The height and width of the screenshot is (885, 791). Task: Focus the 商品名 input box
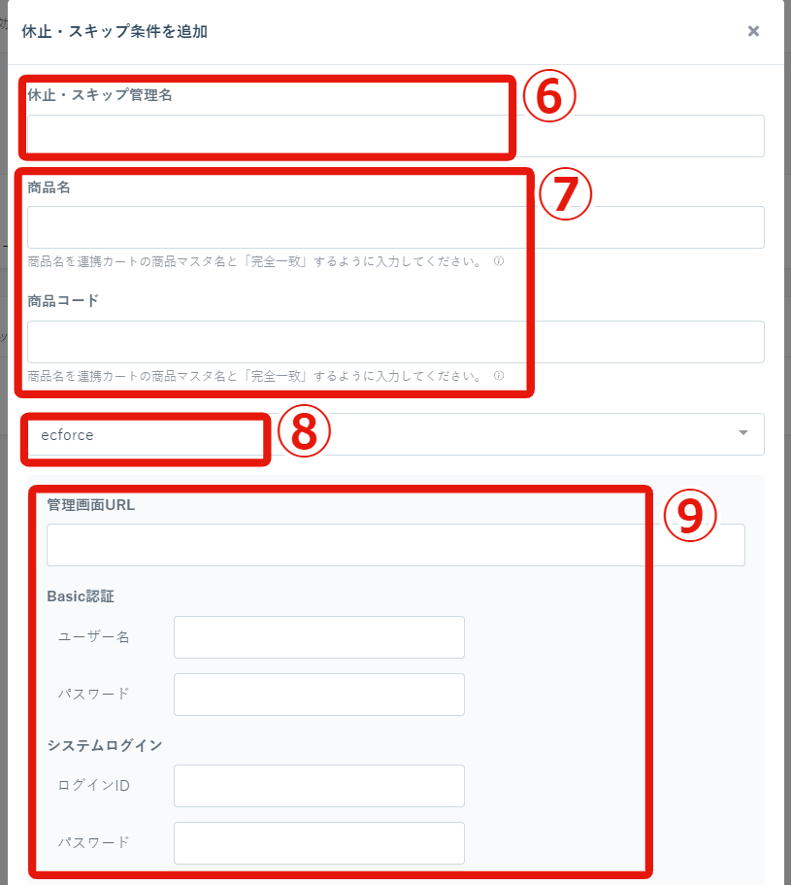[396, 227]
